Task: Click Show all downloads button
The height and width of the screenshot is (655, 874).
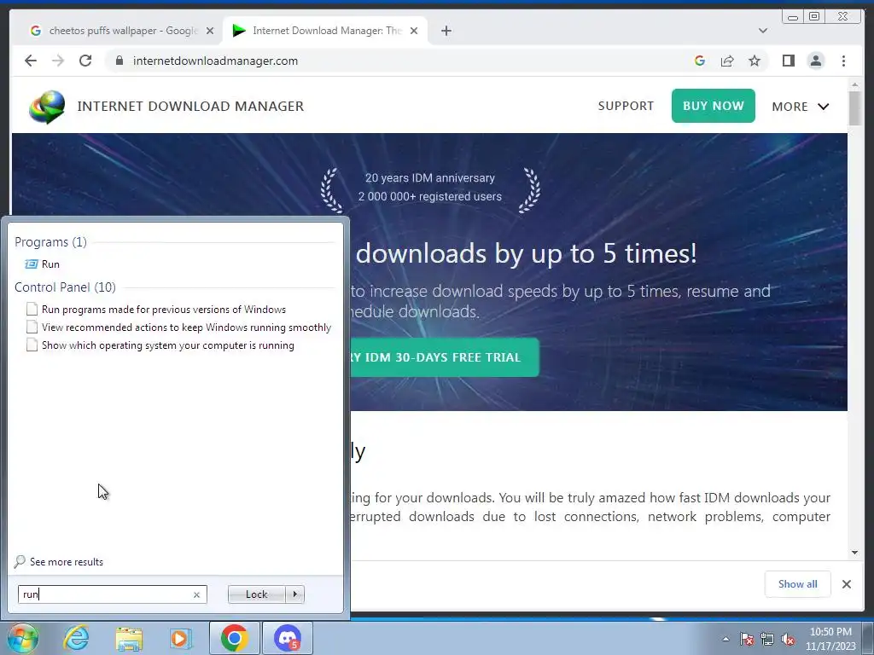Action: (x=798, y=583)
